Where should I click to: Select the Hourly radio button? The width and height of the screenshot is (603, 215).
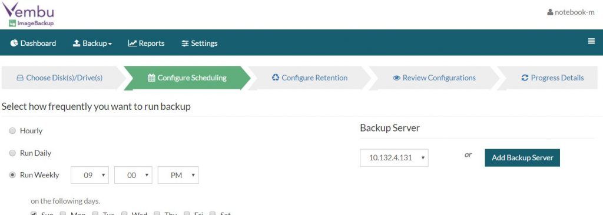12,131
